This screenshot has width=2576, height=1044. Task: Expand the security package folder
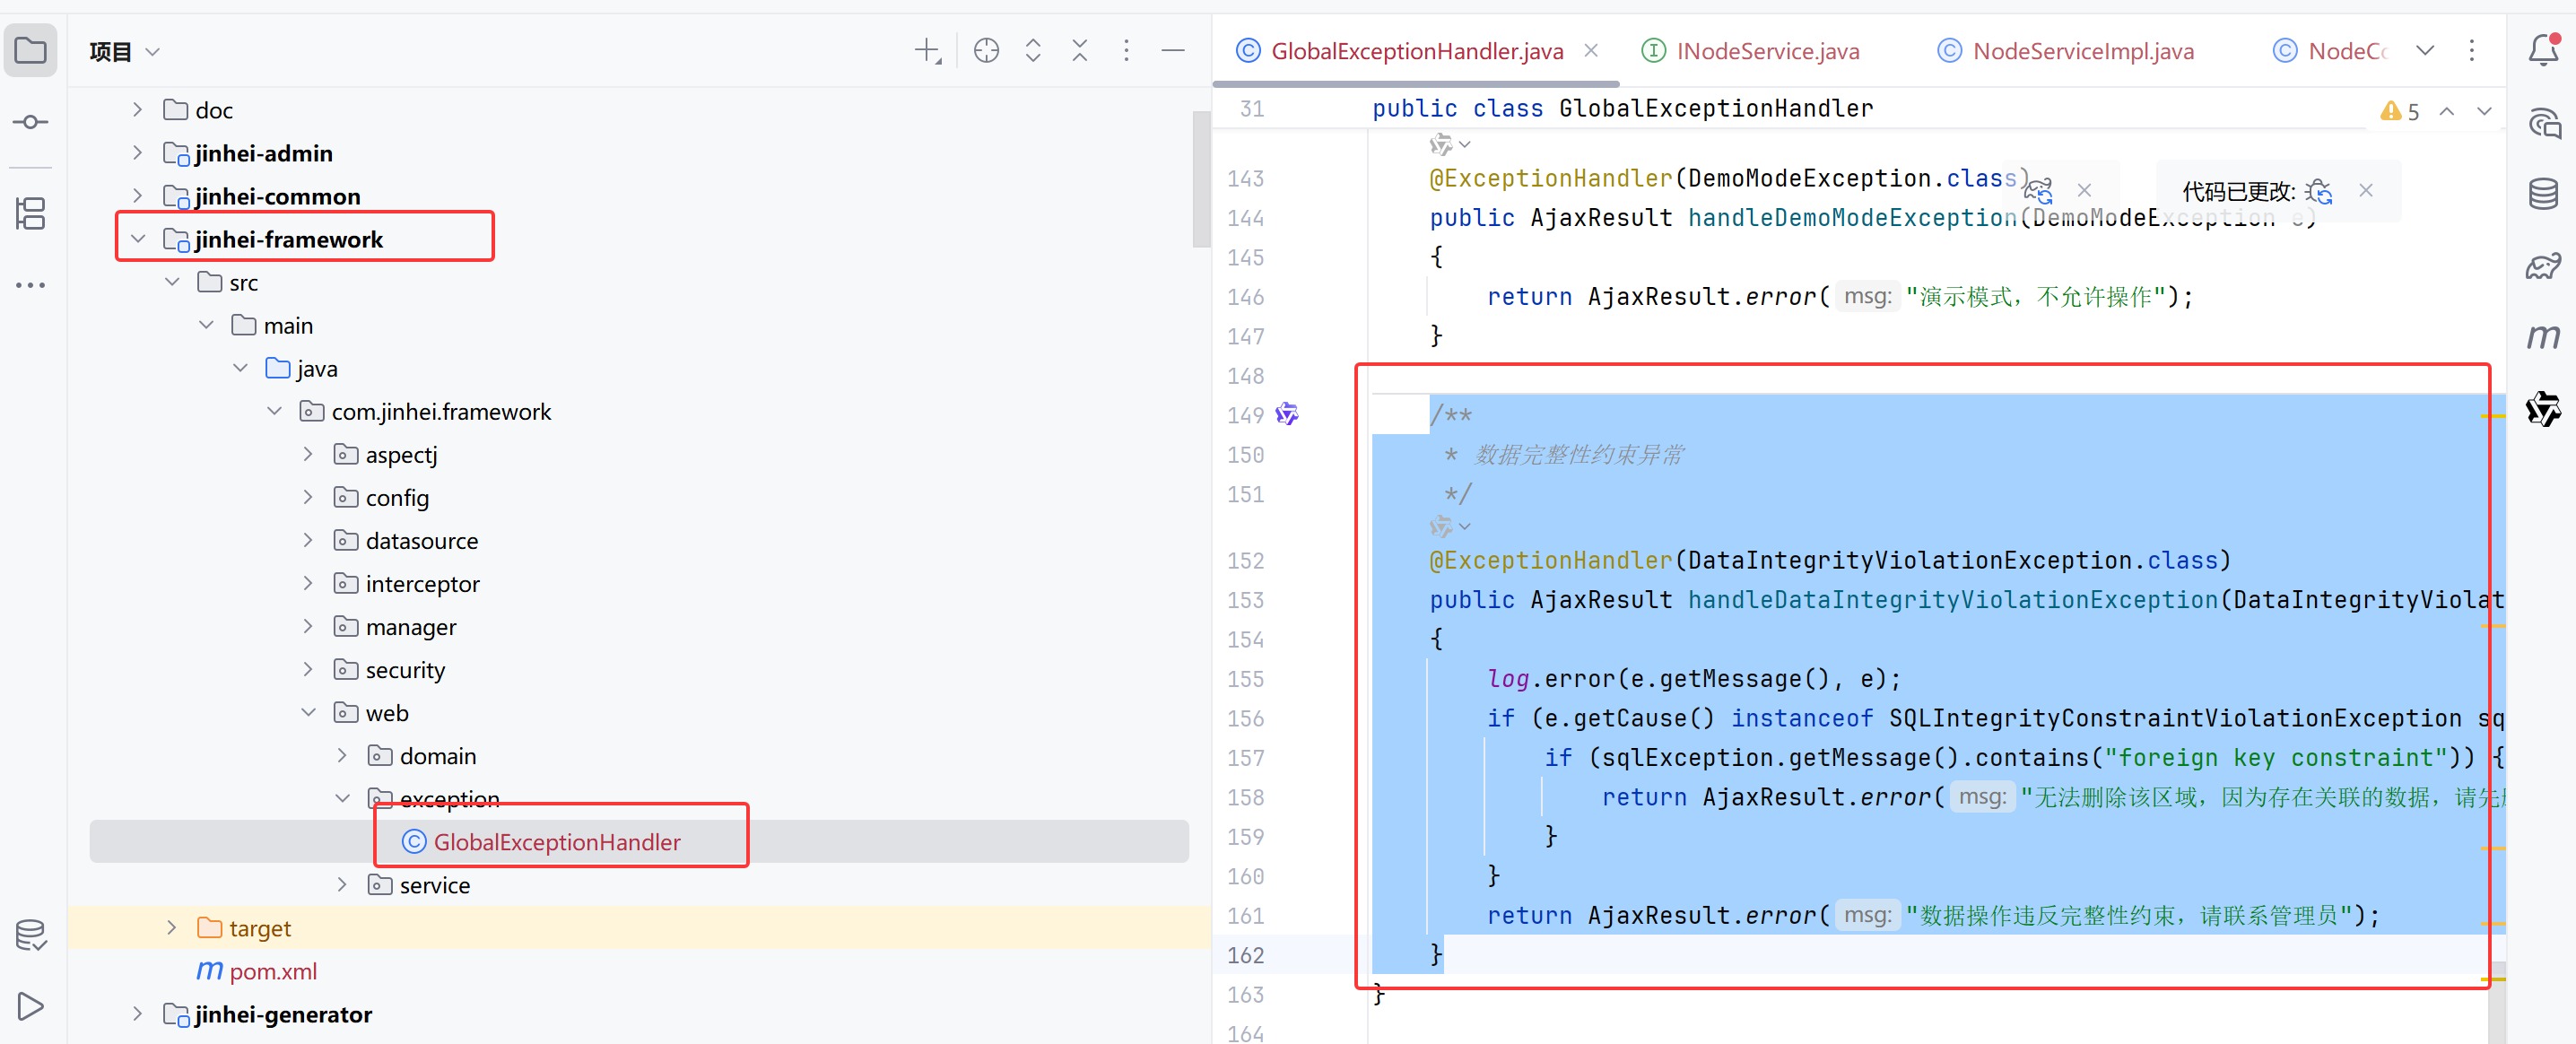[x=308, y=669]
